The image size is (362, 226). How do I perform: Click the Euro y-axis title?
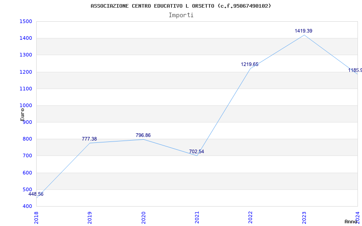[x=22, y=114]
